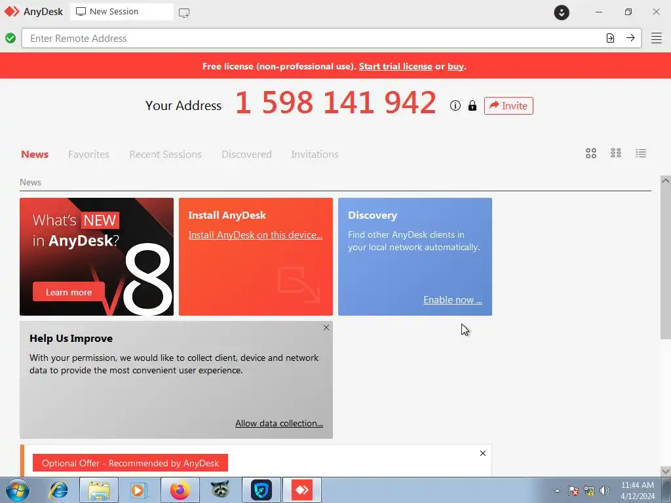Screen dimensions: 671x503
Task: Select the New Session tab
Action: click(122, 12)
